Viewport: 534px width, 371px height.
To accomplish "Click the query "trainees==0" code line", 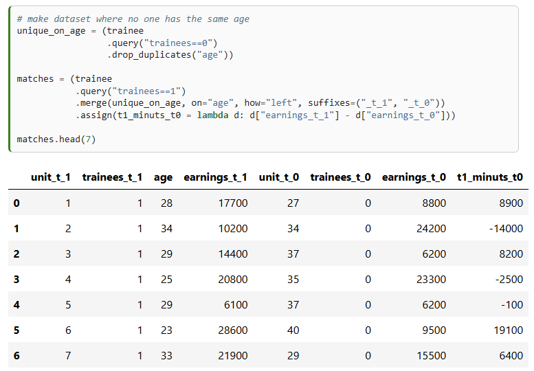I will (x=162, y=43).
